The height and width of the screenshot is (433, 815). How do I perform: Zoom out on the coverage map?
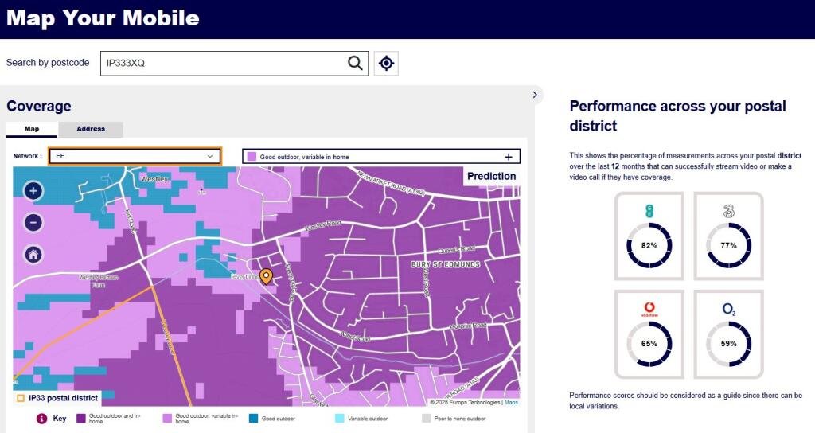point(33,223)
